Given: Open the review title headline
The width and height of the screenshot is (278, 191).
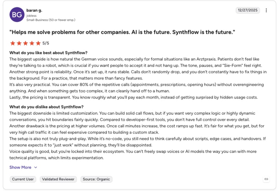Looking at the screenshot, I should pyautogui.click(x=122, y=32).
